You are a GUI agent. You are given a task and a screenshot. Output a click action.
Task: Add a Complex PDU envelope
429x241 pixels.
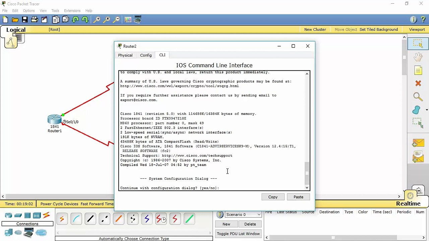(418, 157)
